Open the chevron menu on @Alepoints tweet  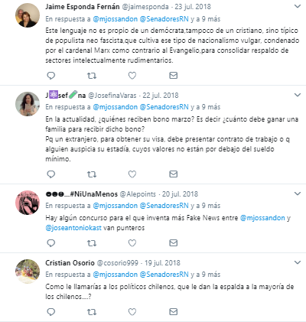point(298,194)
